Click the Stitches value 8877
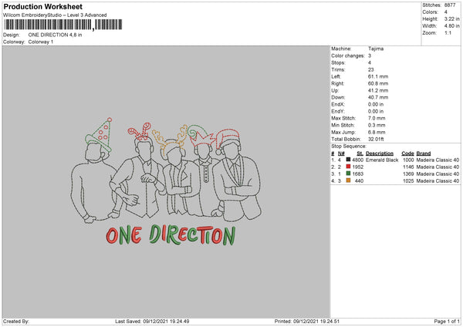Screen dimensions: 463x327 (450, 5)
